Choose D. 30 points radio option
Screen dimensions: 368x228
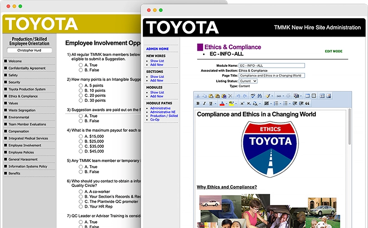click(x=81, y=100)
